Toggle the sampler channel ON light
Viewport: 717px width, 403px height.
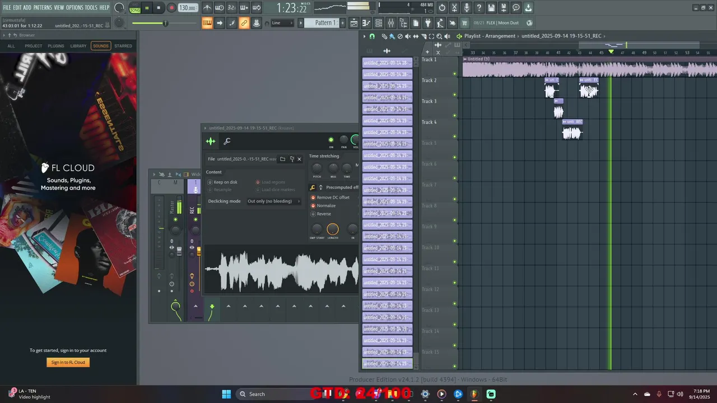pos(330,140)
